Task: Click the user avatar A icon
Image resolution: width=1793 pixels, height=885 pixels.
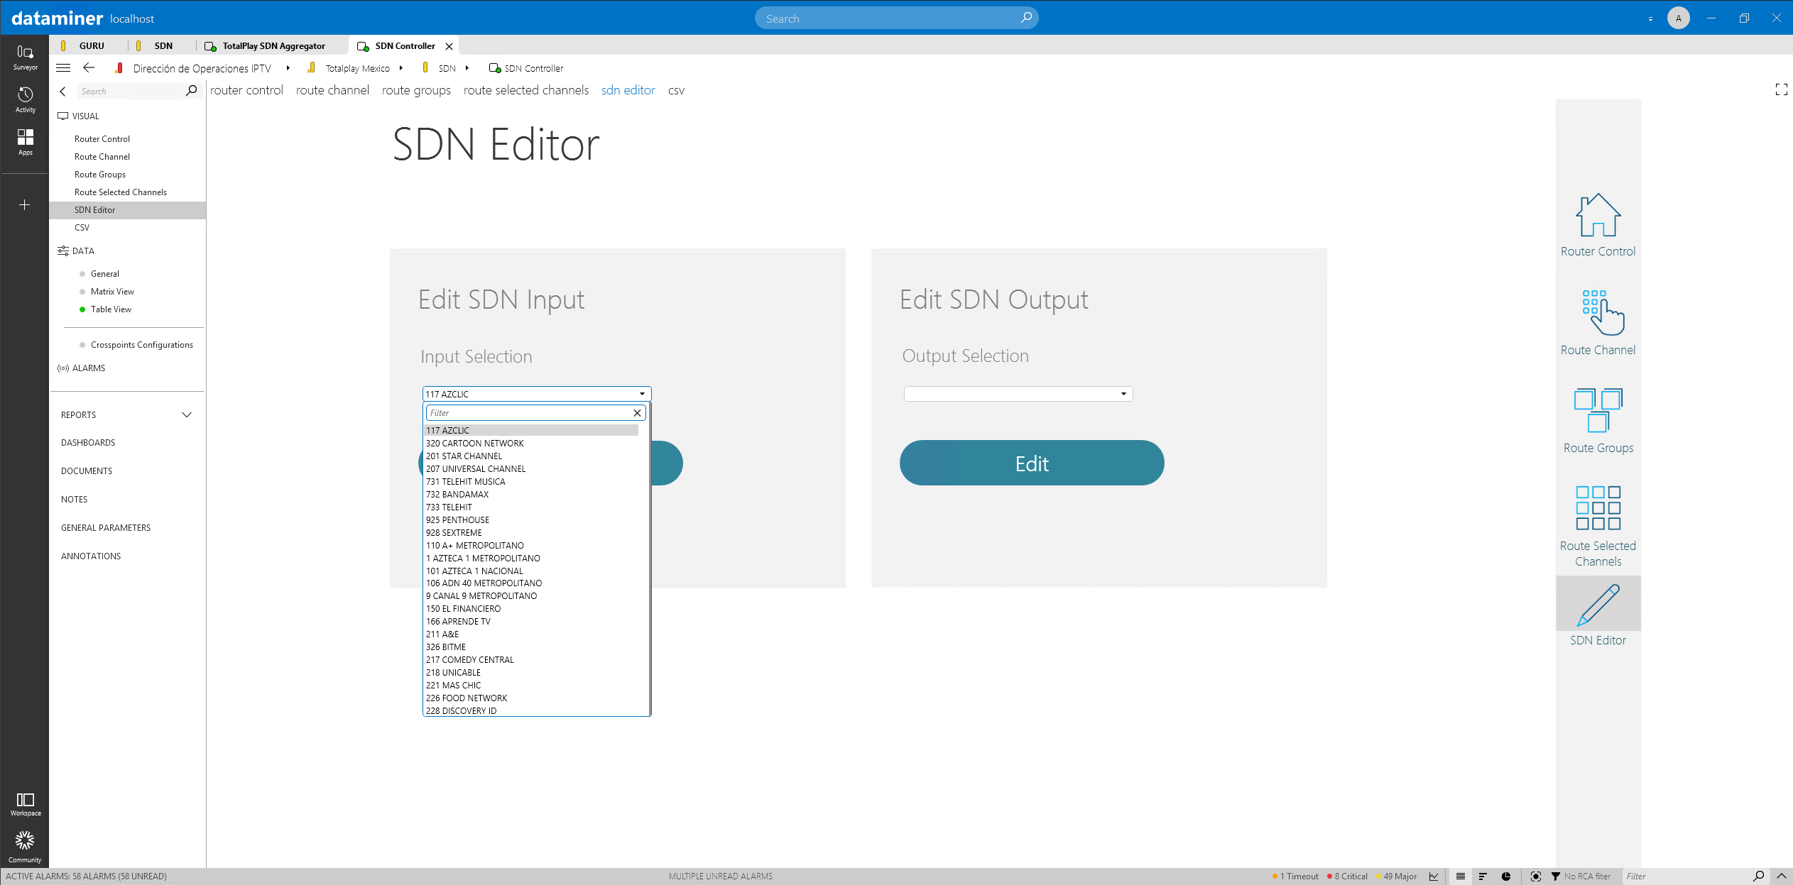Action: (1679, 18)
